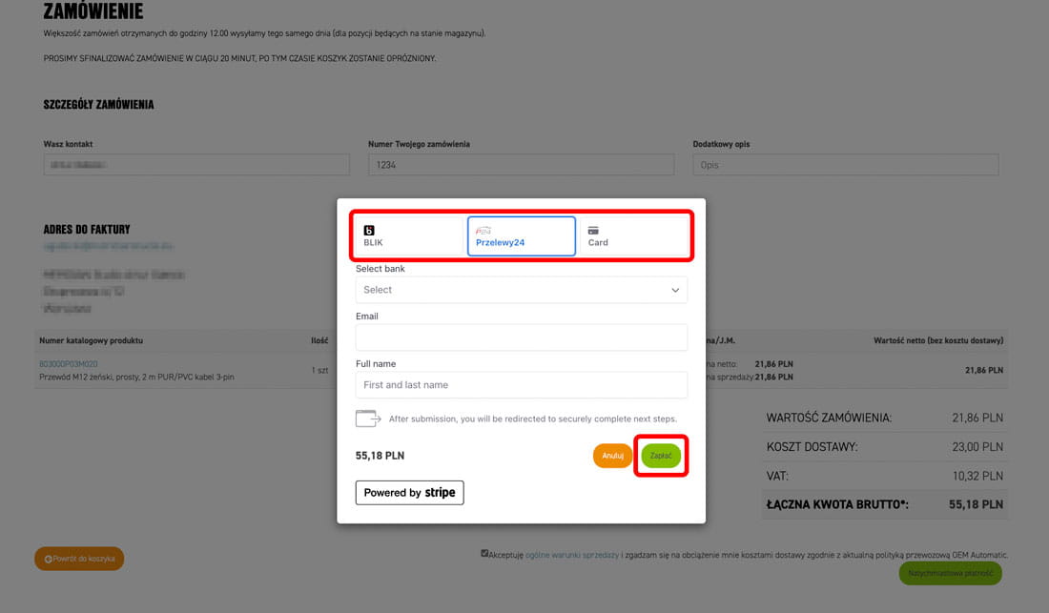The width and height of the screenshot is (1049, 613).
Task: Click the chevron arrow in bank selector
Action: (675, 290)
